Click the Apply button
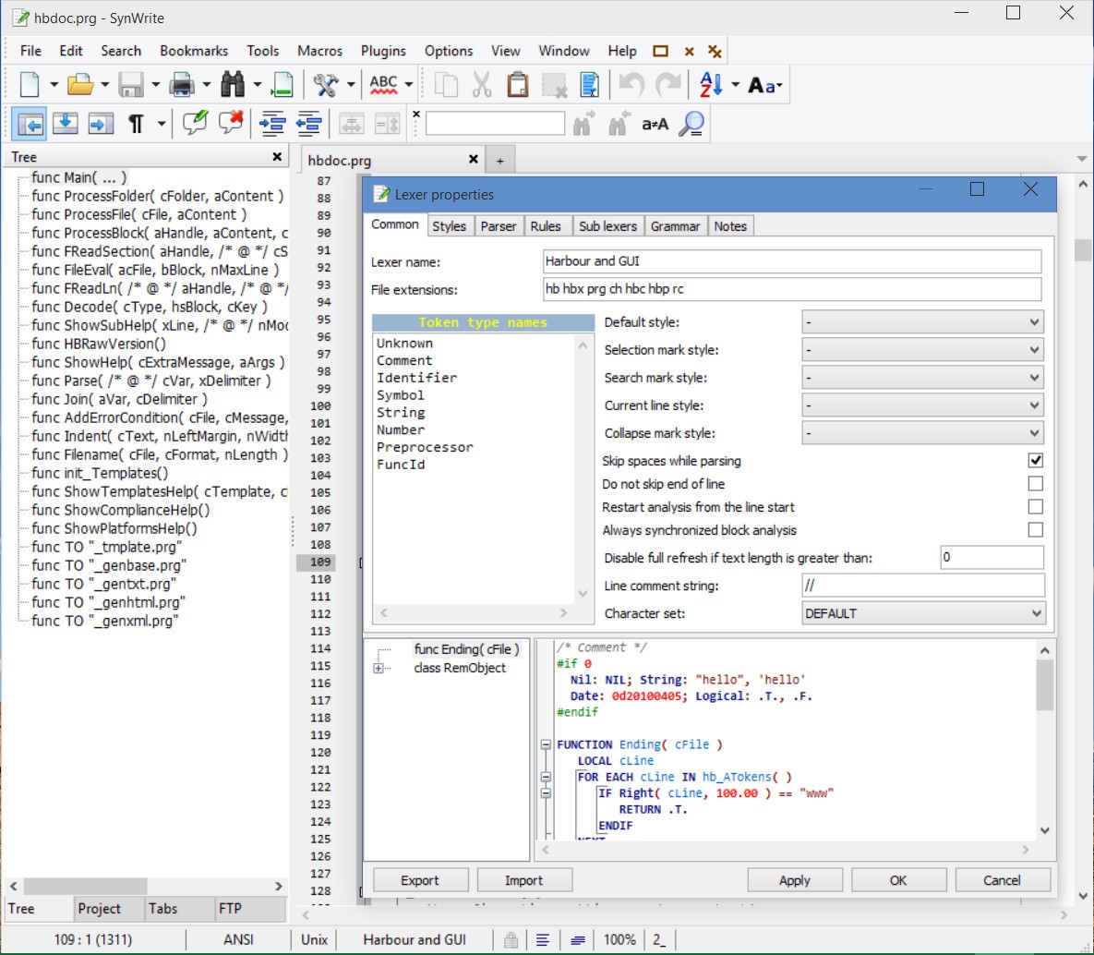This screenshot has height=955, width=1094. [794, 880]
